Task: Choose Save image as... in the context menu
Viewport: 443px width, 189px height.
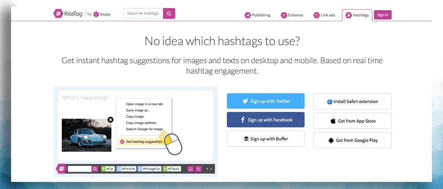Action: tap(138, 110)
